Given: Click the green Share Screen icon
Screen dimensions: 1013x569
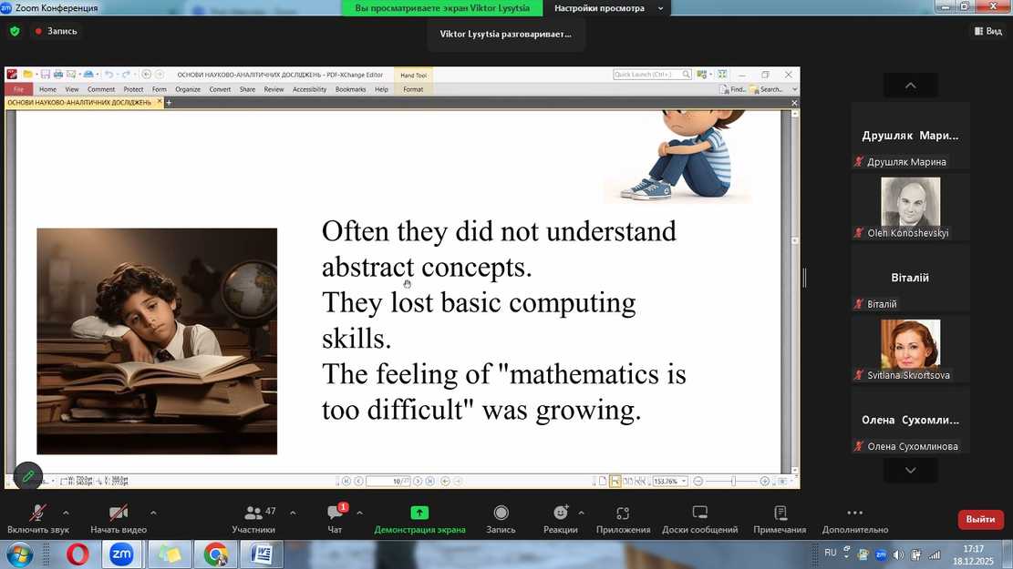Looking at the screenshot, I should 419,513.
